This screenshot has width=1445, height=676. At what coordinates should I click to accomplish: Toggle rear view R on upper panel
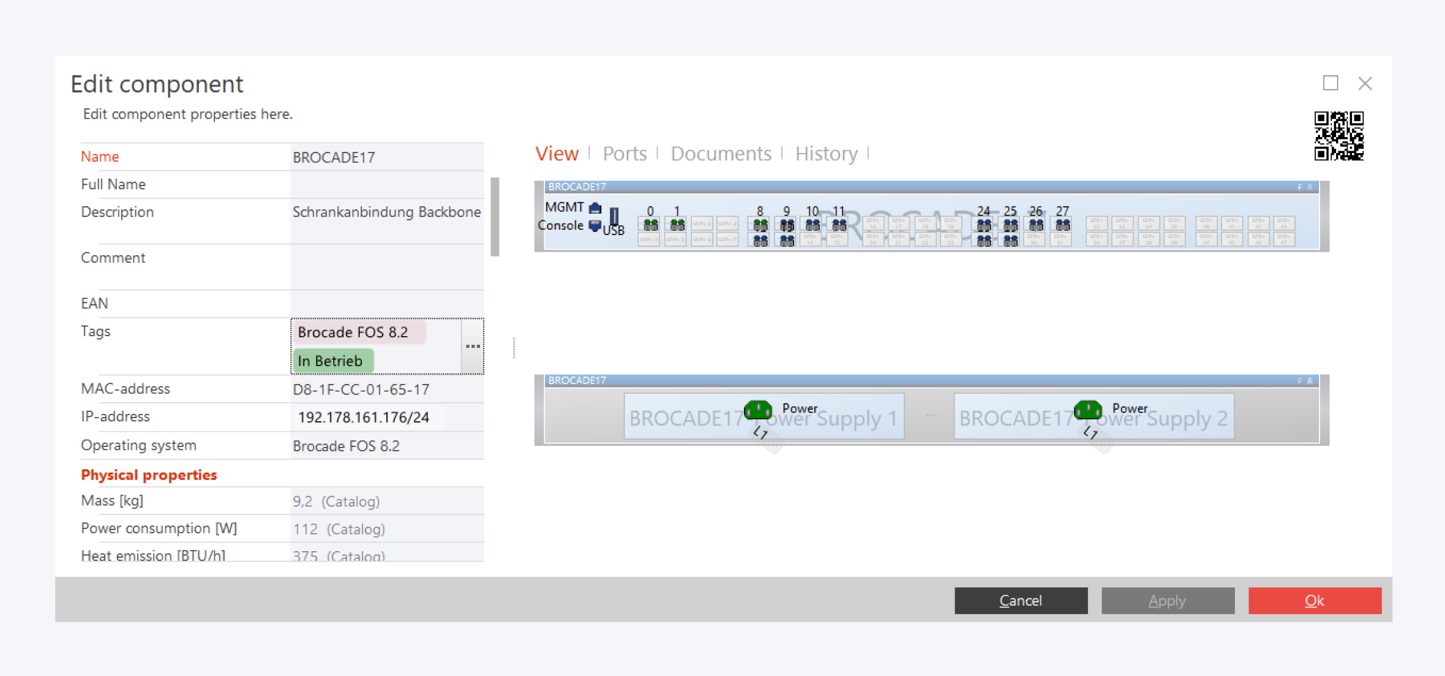click(1310, 187)
